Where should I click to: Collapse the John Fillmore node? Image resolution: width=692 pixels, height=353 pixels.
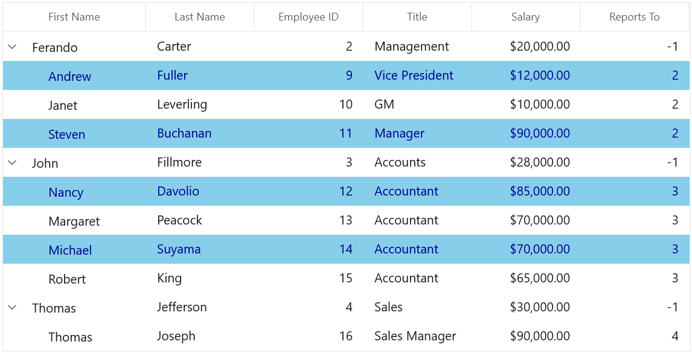pos(12,162)
